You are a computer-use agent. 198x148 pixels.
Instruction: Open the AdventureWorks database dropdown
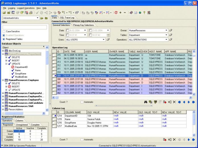(38, 18)
